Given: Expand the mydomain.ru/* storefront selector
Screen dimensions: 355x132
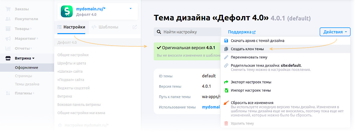Looking at the screenshot, I should 130,9.
